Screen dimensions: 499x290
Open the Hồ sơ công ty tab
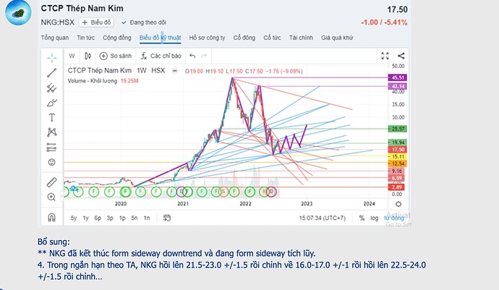tap(207, 38)
